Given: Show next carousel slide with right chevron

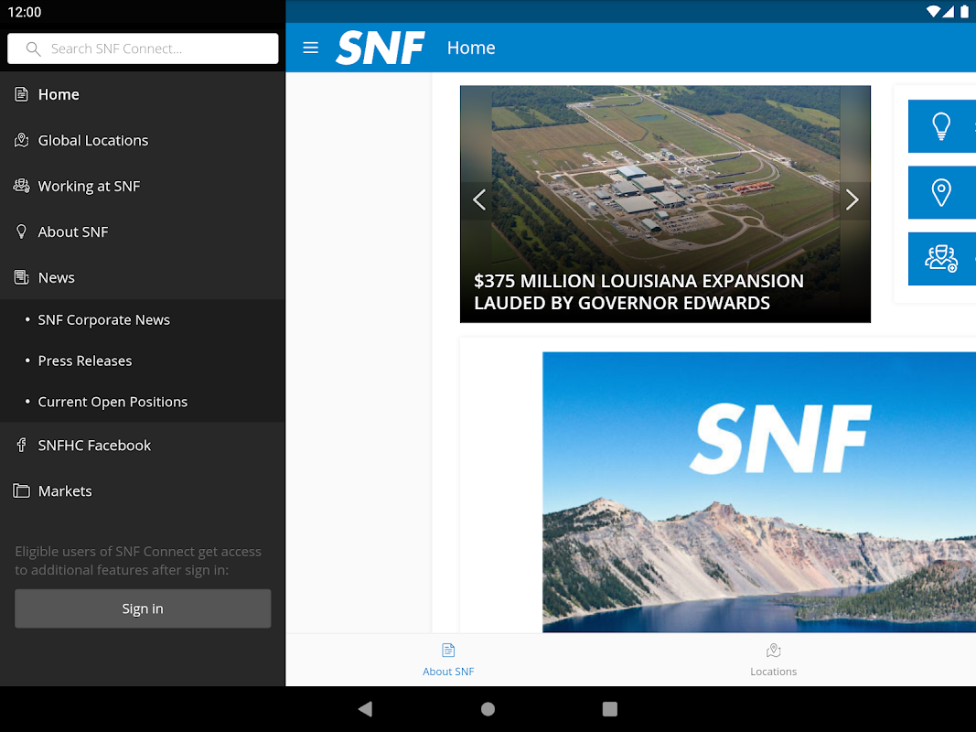Looking at the screenshot, I should pyautogui.click(x=852, y=199).
